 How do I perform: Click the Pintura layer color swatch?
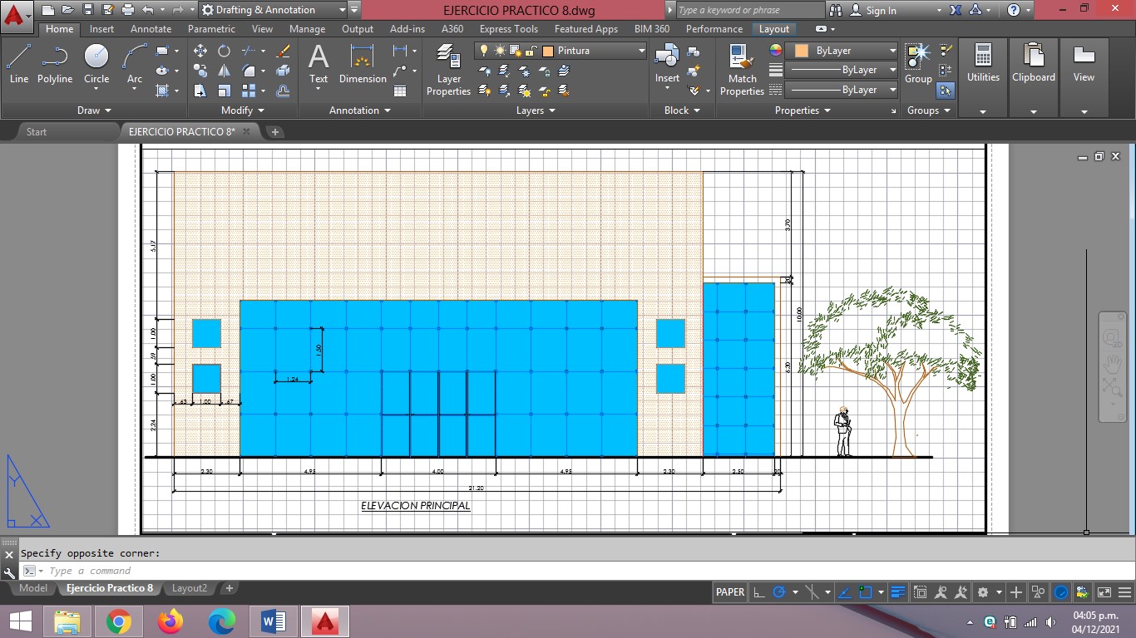(x=548, y=51)
